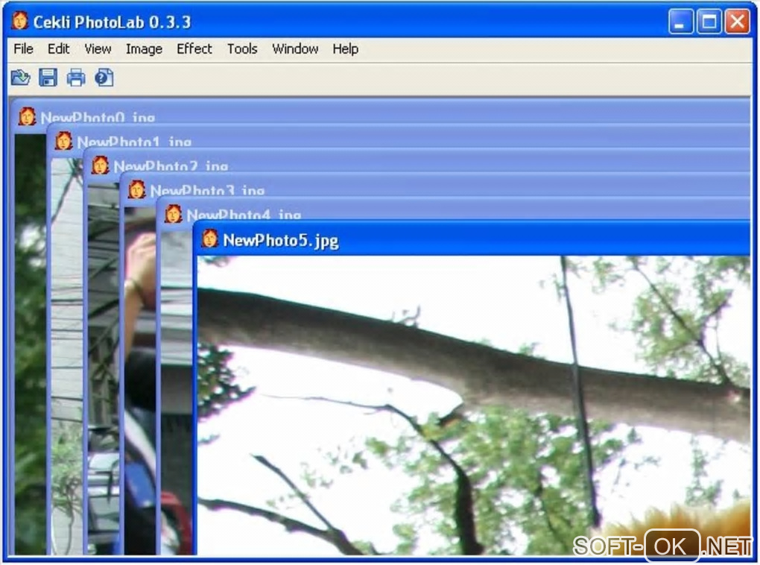Open the Edit menu
This screenshot has width=760, height=565.
coord(58,49)
